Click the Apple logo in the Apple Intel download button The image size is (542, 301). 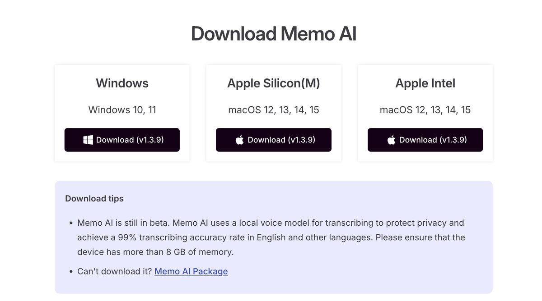[x=392, y=140]
